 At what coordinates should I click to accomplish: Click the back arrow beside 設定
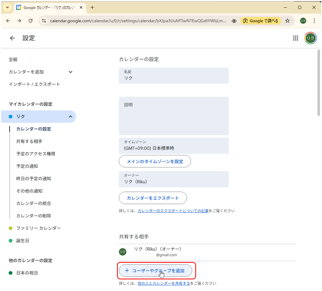click(12, 38)
